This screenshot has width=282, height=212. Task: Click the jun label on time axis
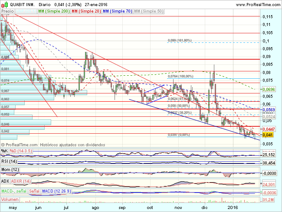coord(38,208)
